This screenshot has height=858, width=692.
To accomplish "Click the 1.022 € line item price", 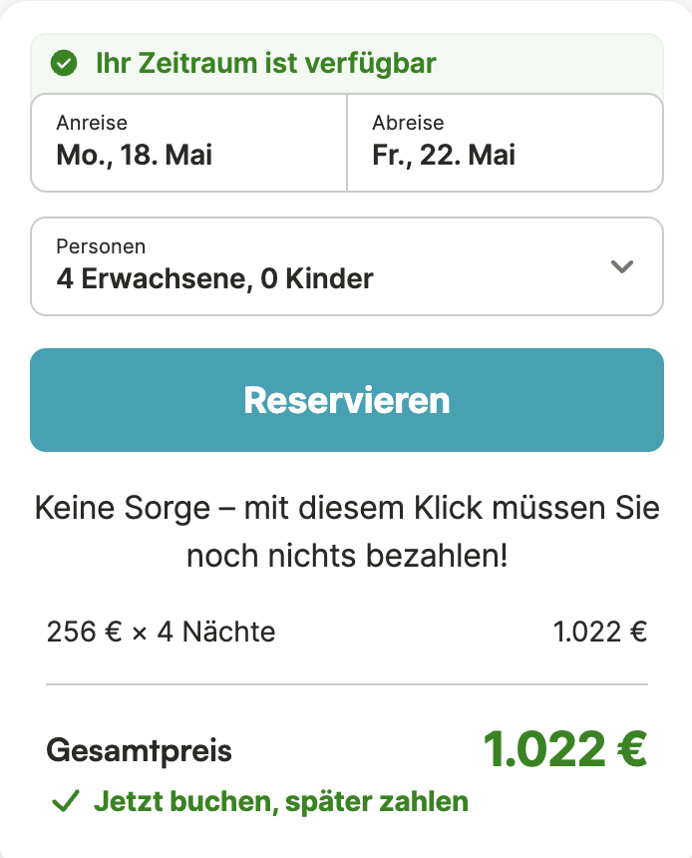I will coord(599,631).
